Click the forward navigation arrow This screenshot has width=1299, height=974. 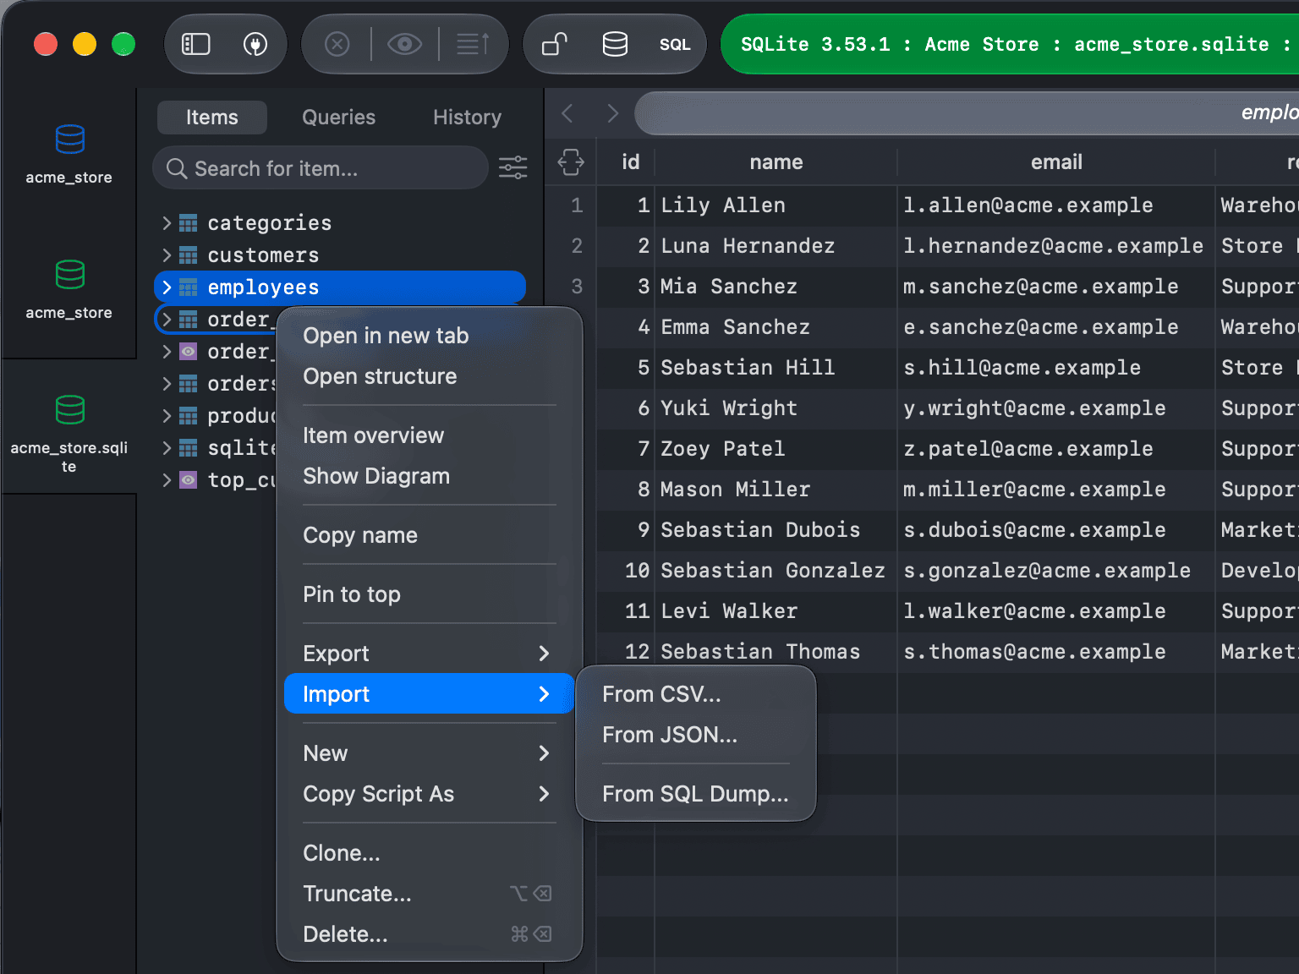pos(613,113)
